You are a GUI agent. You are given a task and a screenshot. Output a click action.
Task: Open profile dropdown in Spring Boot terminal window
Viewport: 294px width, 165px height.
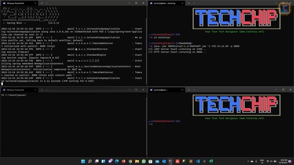(47, 3)
